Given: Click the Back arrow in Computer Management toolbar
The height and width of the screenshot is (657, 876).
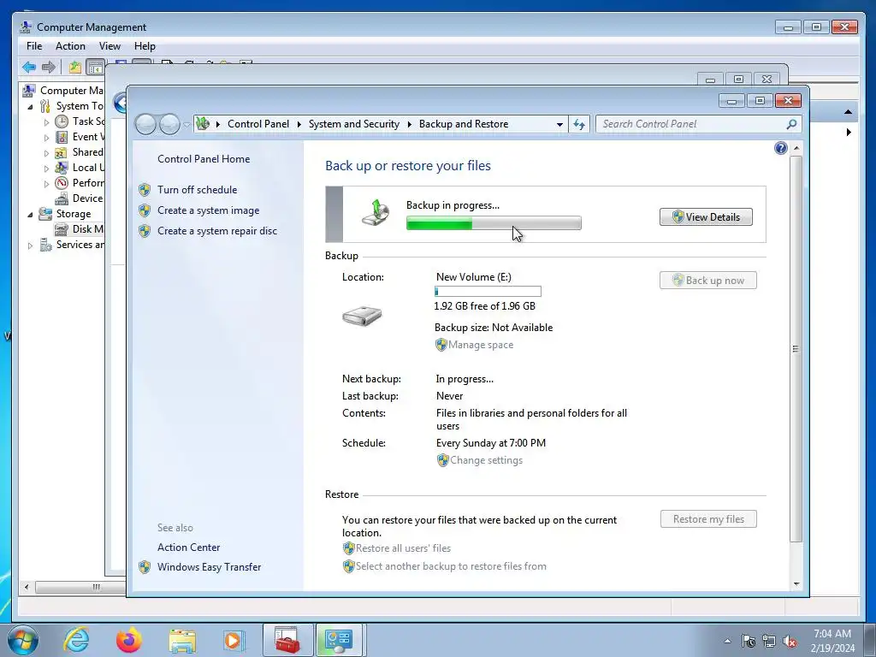Looking at the screenshot, I should click(x=29, y=68).
